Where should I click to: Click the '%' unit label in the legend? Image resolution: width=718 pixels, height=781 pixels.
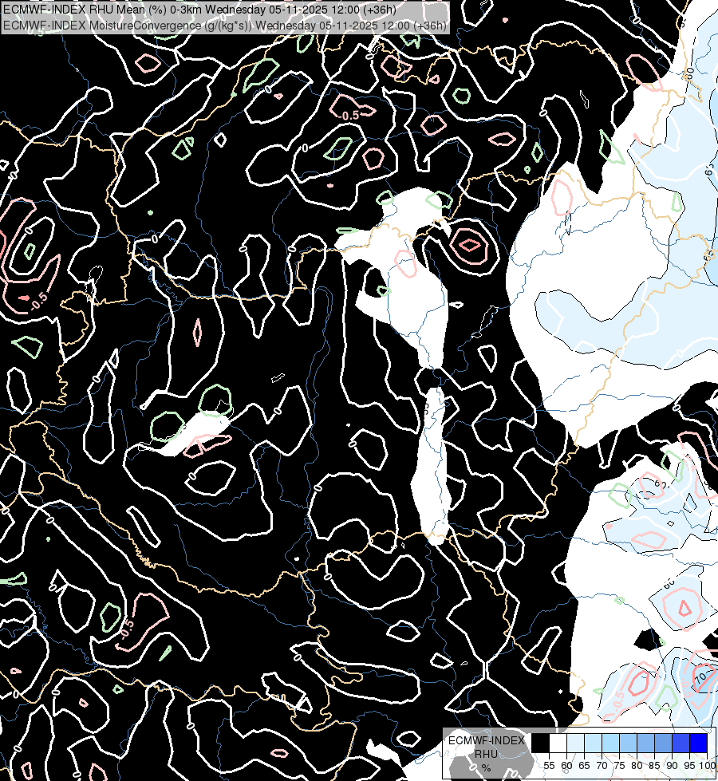pyautogui.click(x=486, y=767)
